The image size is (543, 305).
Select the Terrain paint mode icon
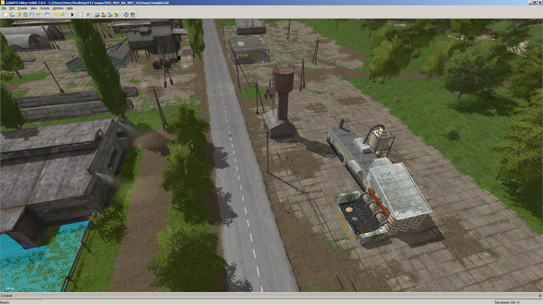104,15
